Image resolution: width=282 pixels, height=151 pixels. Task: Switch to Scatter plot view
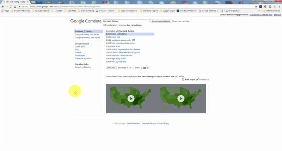(202, 79)
